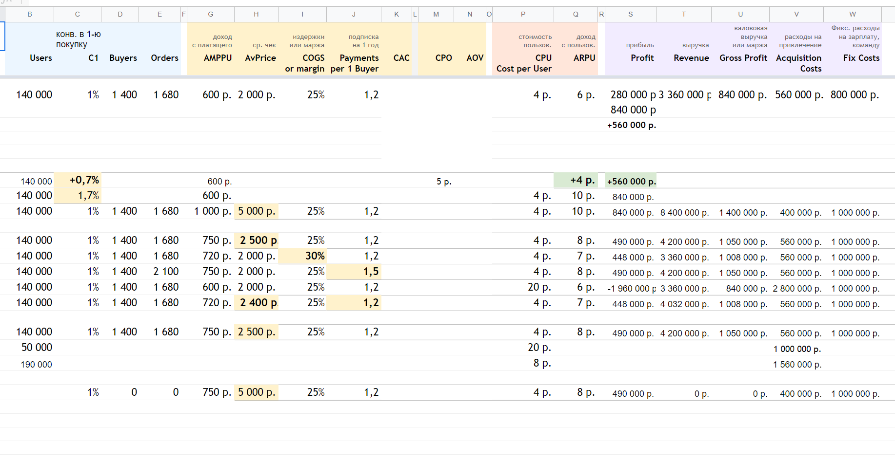Select the column S header
The image size is (895, 462).
point(630,14)
